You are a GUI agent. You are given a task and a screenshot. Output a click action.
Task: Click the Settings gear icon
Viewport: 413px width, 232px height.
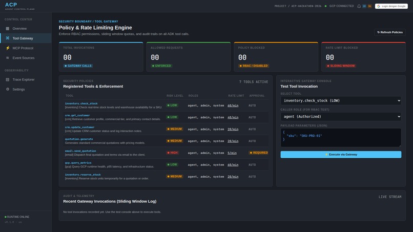coord(8,89)
